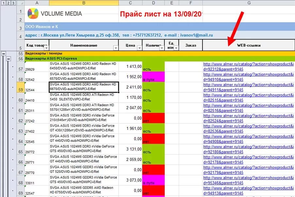The image size is (295, 197).
Task: Select column G header
Action: click(249, 3)
